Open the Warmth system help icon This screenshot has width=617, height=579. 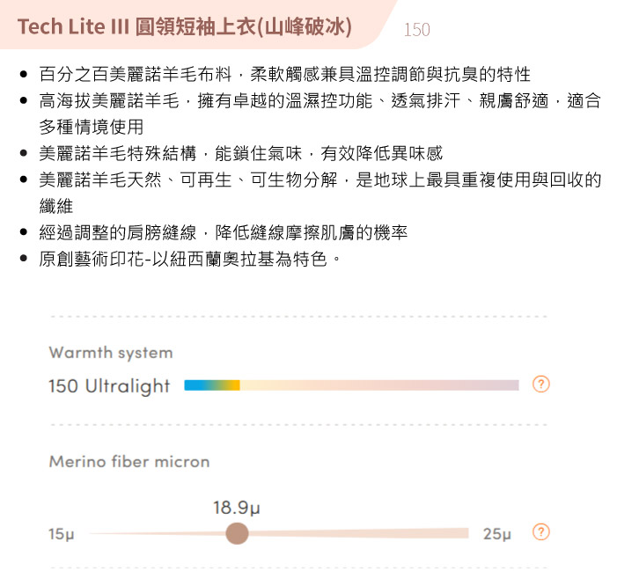541,384
